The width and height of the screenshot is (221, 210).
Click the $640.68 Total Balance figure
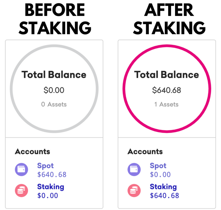coord(166,90)
